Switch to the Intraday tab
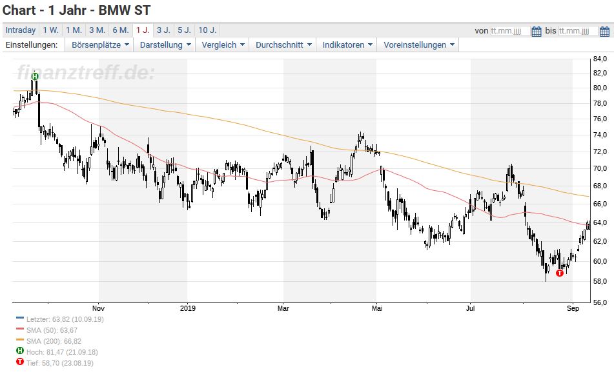The image size is (614, 374). coord(21,30)
